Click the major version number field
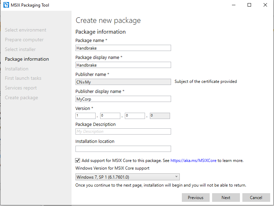This screenshot has height=206, width=274. click(x=85, y=116)
